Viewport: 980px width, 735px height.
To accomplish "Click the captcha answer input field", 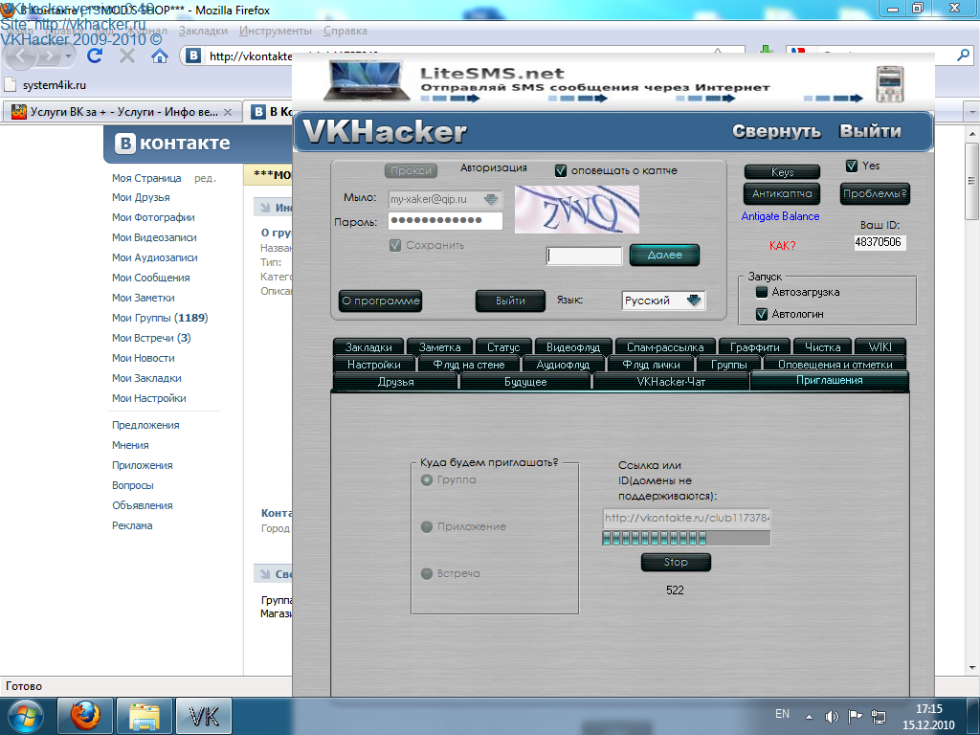I will click(x=585, y=256).
